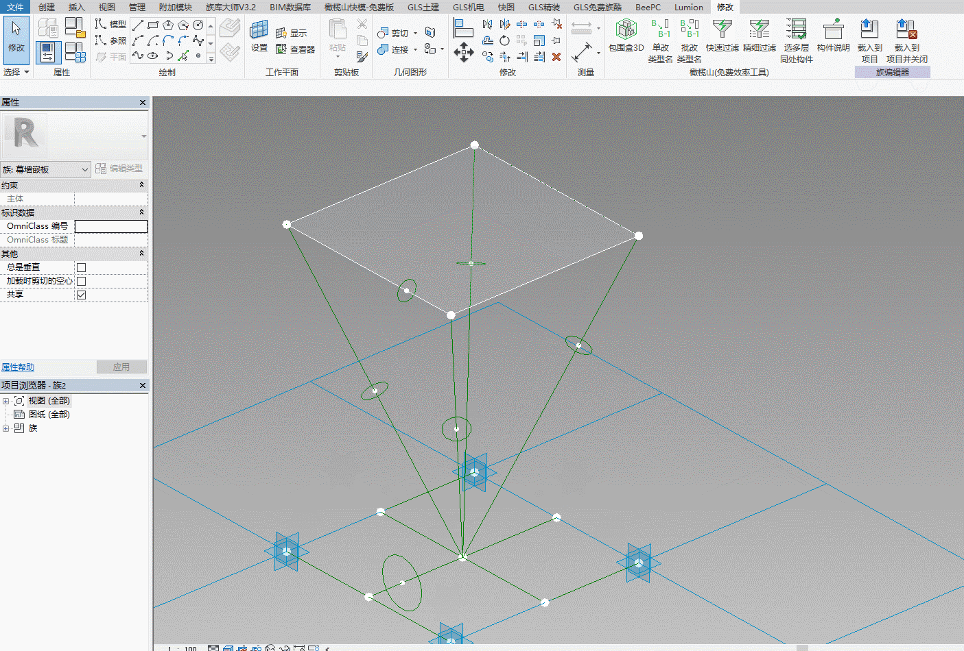Open the Lumion ribbon tab
Viewport: 964px width, 651px height.
pyautogui.click(x=689, y=7)
